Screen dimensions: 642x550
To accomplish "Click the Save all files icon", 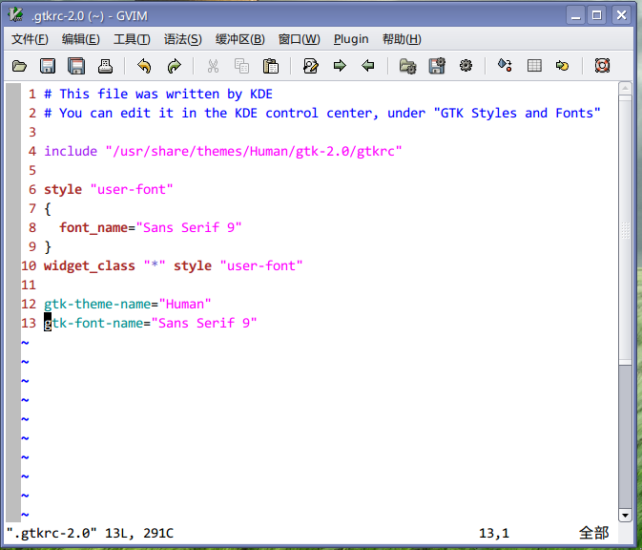I will coord(76,66).
